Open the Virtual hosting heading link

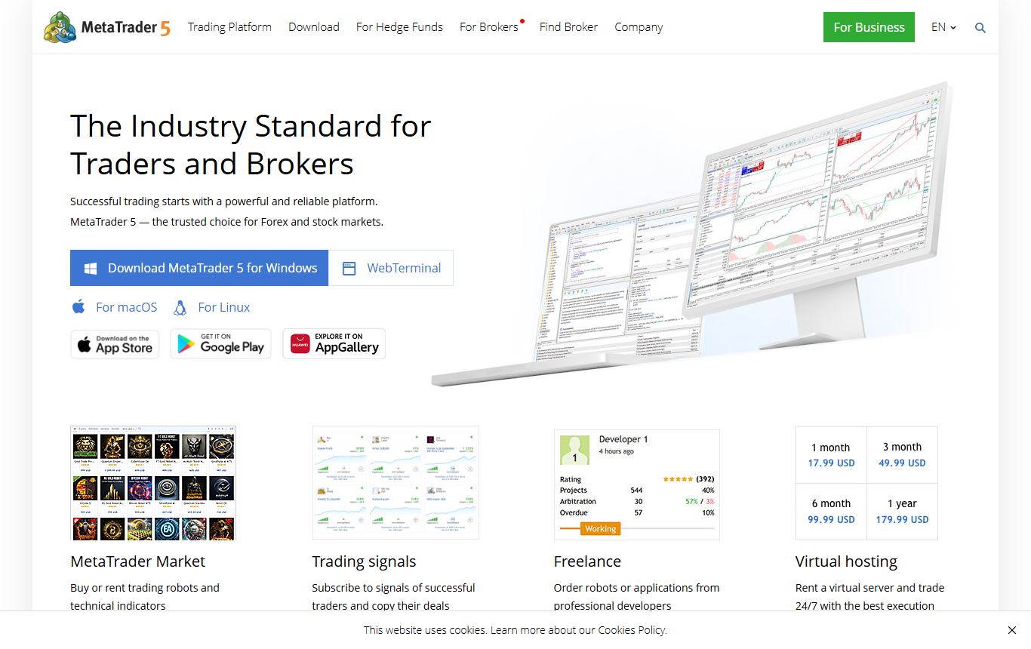point(846,561)
